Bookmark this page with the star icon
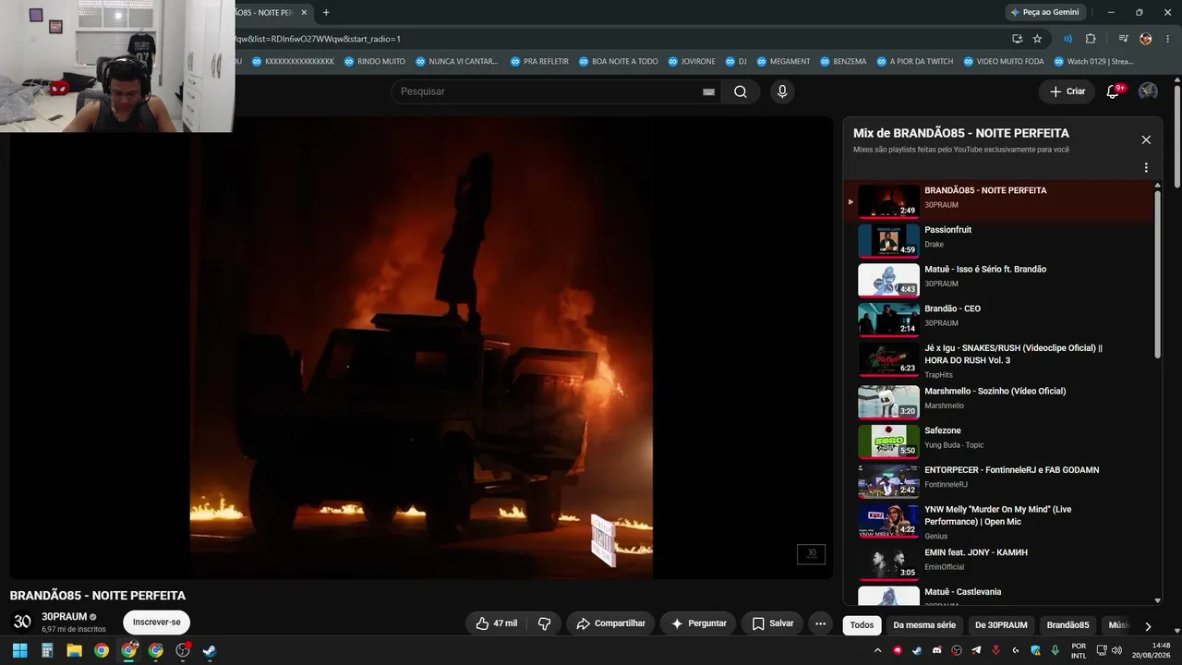The height and width of the screenshot is (665, 1182). coord(1037,39)
